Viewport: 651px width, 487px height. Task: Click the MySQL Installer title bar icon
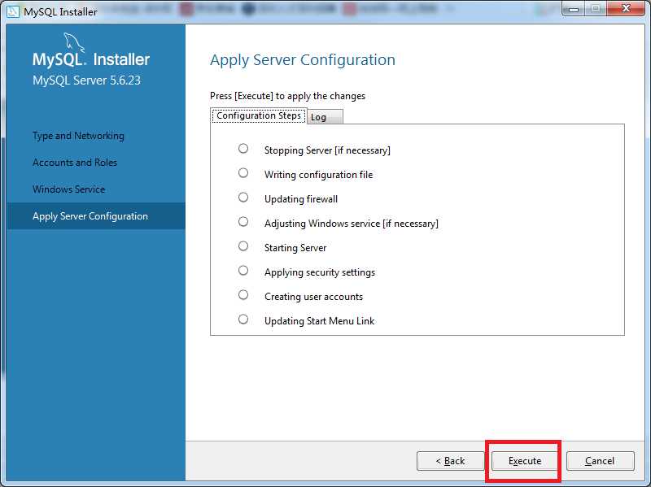point(13,11)
